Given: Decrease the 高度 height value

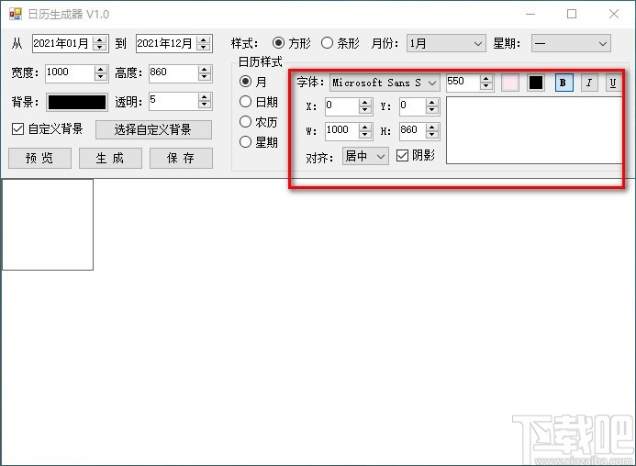Looking at the screenshot, I should pos(204,77).
